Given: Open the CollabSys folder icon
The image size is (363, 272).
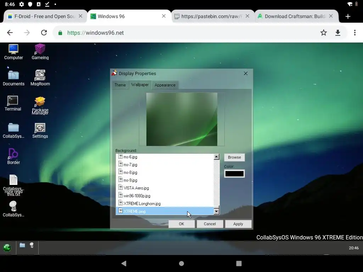Looking at the screenshot, I should coord(13,131).
